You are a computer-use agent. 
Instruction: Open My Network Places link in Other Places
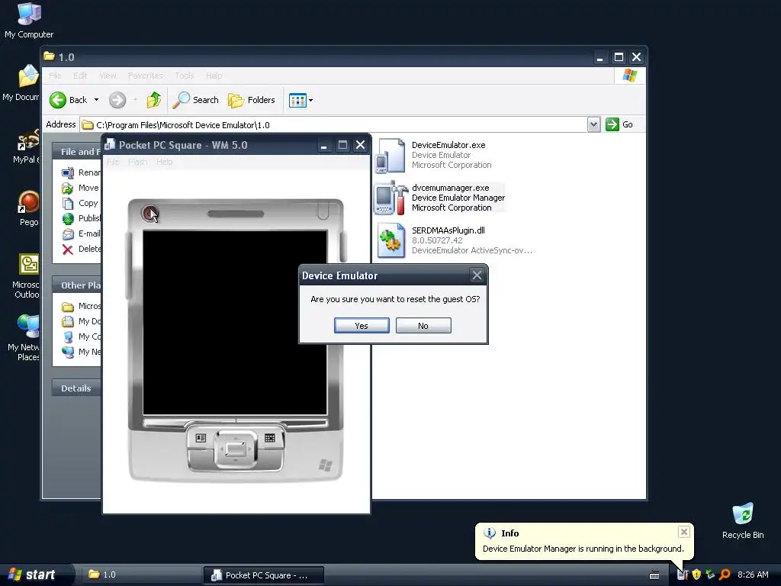pos(81,352)
